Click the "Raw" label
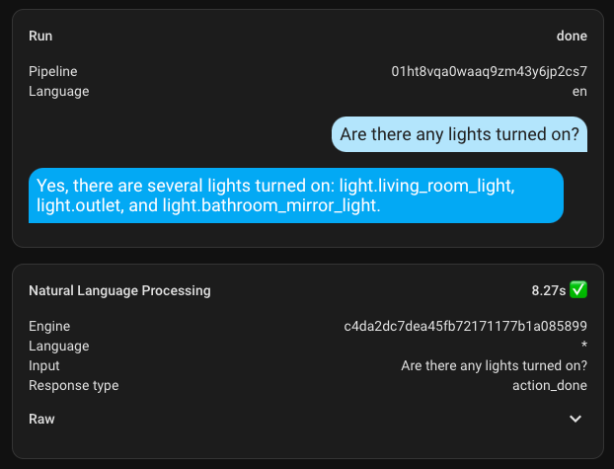This screenshot has width=614, height=469. point(41,419)
